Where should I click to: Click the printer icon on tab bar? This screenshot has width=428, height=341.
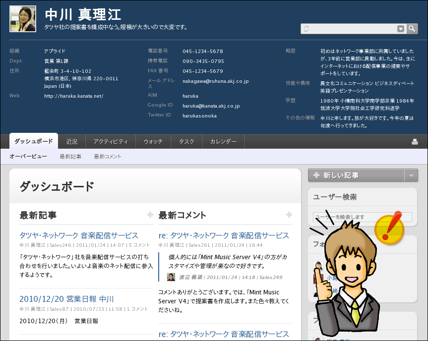point(415,142)
